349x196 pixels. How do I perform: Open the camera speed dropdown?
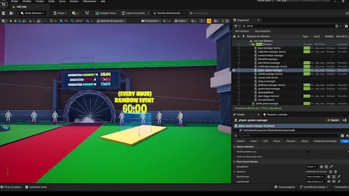click(x=167, y=21)
